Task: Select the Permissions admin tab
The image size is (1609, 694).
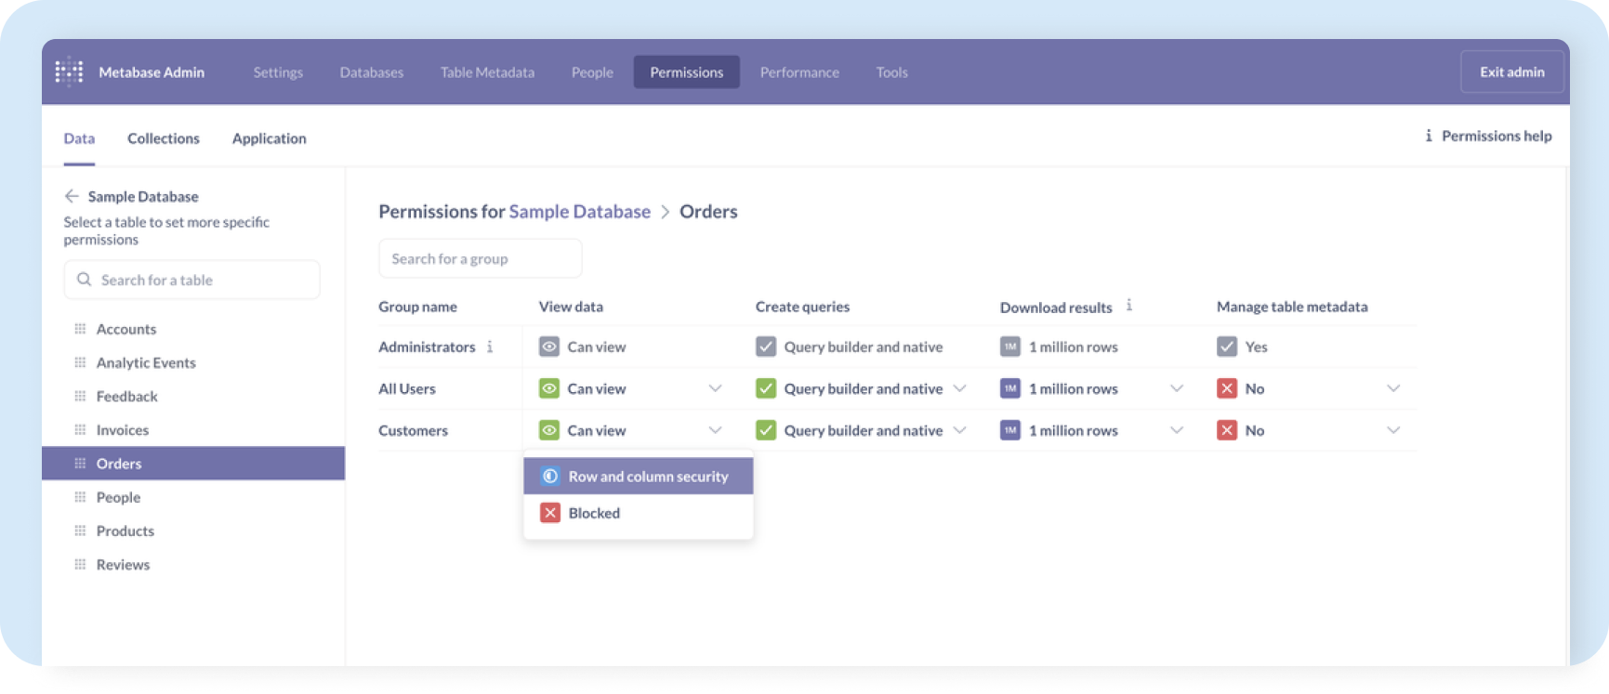Action: 687,72
